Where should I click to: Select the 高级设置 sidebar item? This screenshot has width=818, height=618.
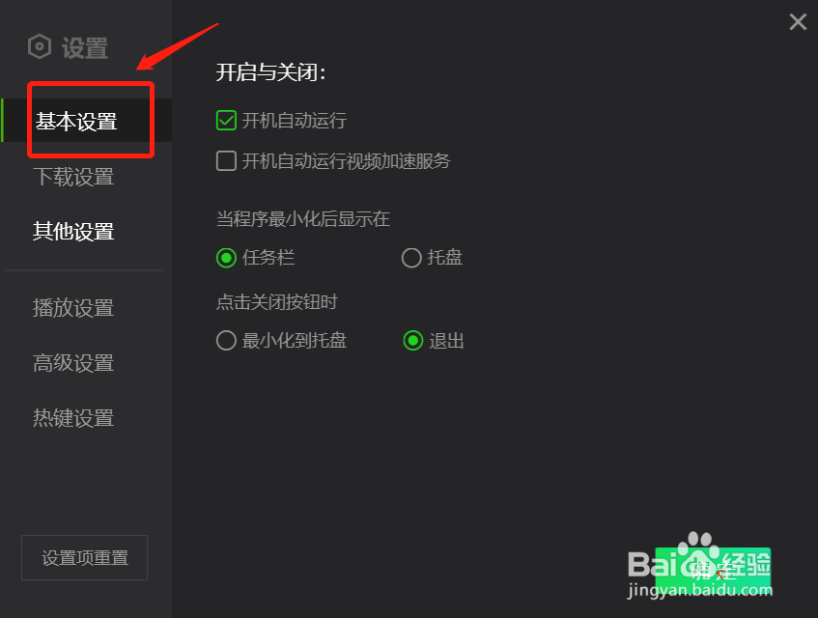(x=73, y=363)
